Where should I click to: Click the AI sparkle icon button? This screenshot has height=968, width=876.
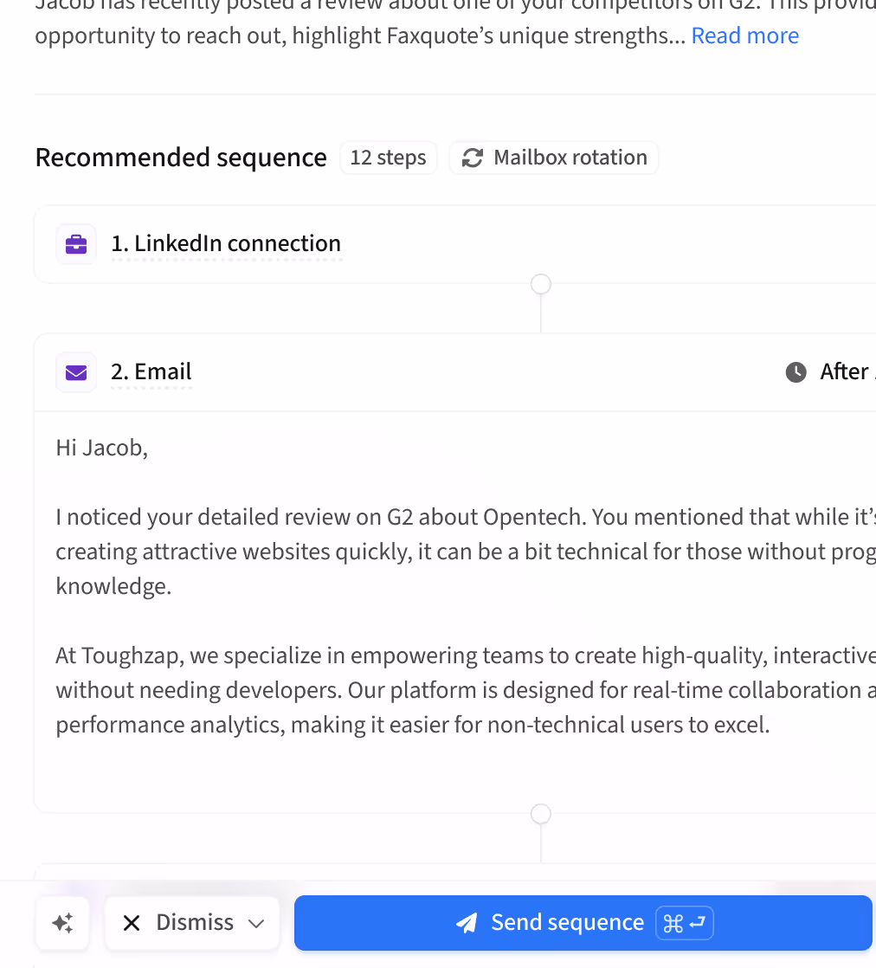(x=62, y=923)
